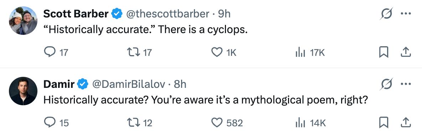The height and width of the screenshot is (138, 422).
Task: Open more options menu on Scott Barber's tweet
Action: (406, 14)
